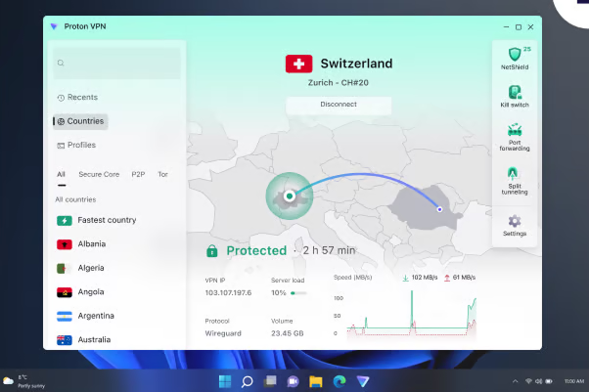Click the 61 MB/s upload speed value
The image size is (589, 392).
pyautogui.click(x=464, y=278)
